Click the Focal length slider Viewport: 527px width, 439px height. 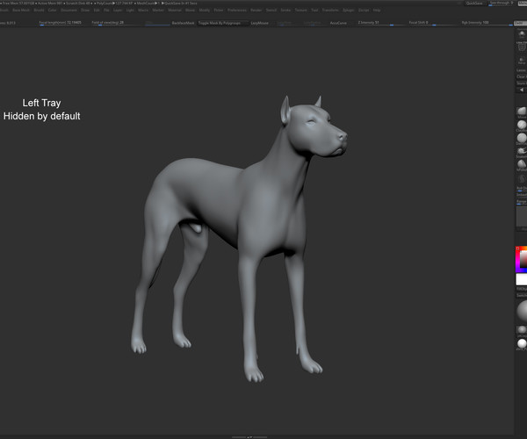point(60,23)
